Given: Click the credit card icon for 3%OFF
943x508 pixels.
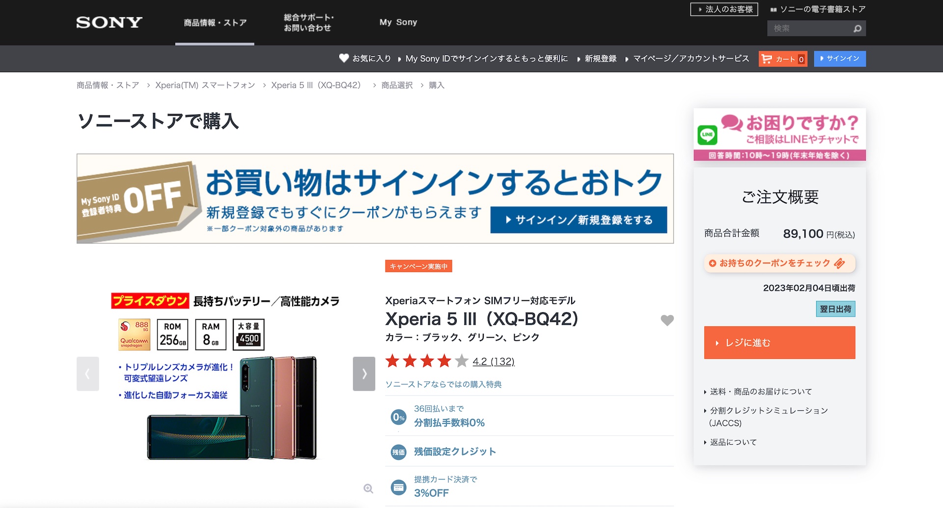Looking at the screenshot, I should (399, 487).
